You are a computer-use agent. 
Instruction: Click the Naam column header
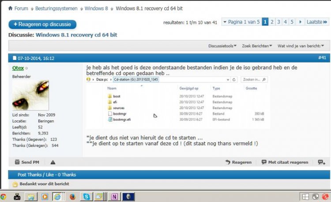(x=112, y=88)
